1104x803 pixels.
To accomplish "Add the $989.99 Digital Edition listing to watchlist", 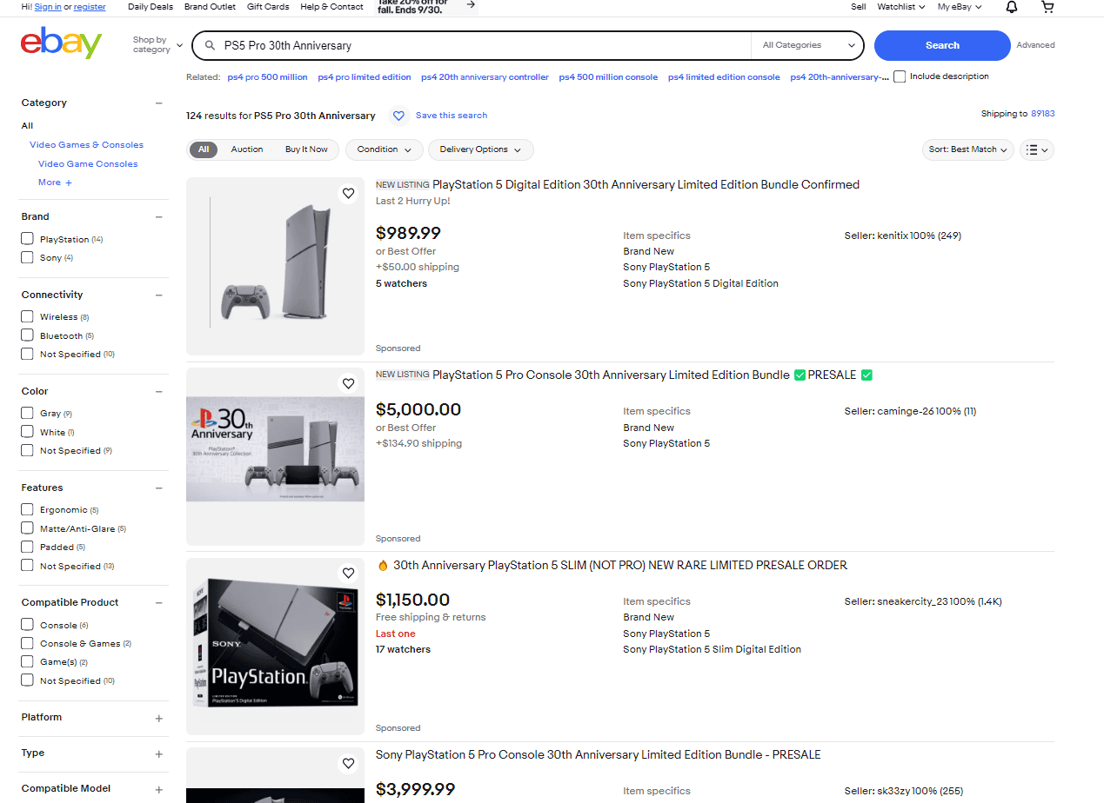I will [348, 194].
